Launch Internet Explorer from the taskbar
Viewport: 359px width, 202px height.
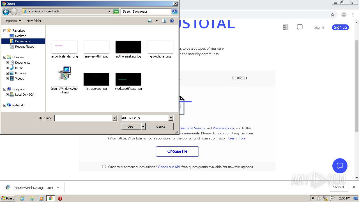pyautogui.click(x=22, y=198)
